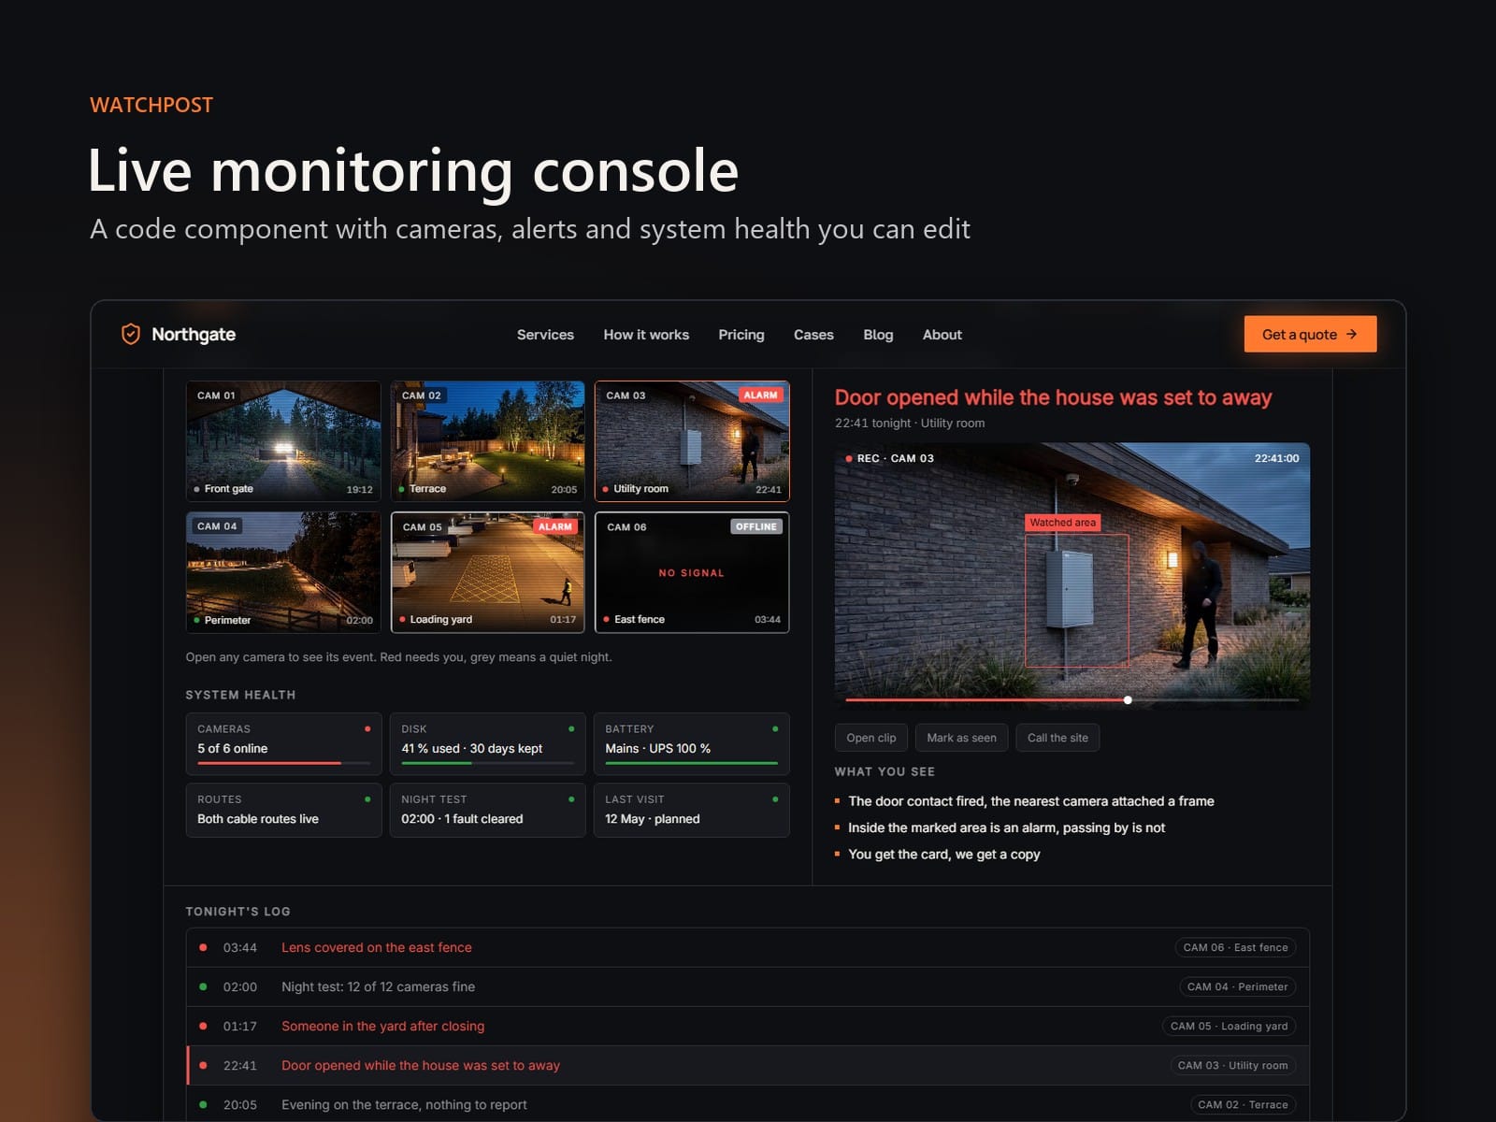Image resolution: width=1496 pixels, height=1122 pixels.
Task: Click the 'You get the card, we get a copy' bullet
Action: (943, 854)
